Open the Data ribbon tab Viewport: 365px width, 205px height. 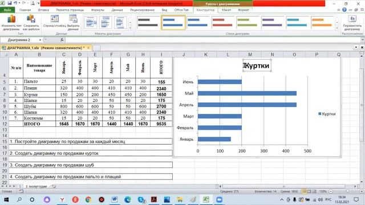coord(117,10)
